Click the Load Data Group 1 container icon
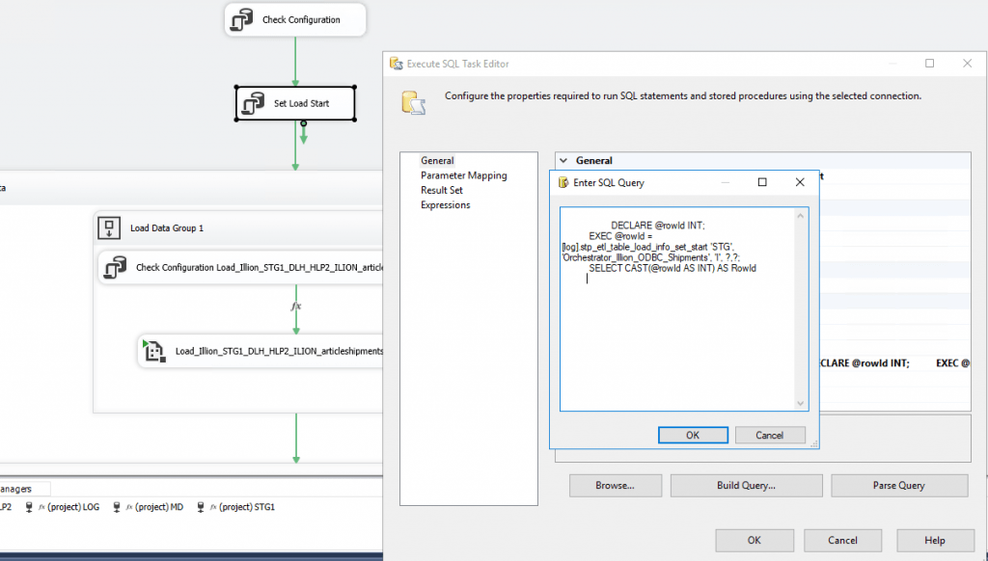 pos(107,228)
